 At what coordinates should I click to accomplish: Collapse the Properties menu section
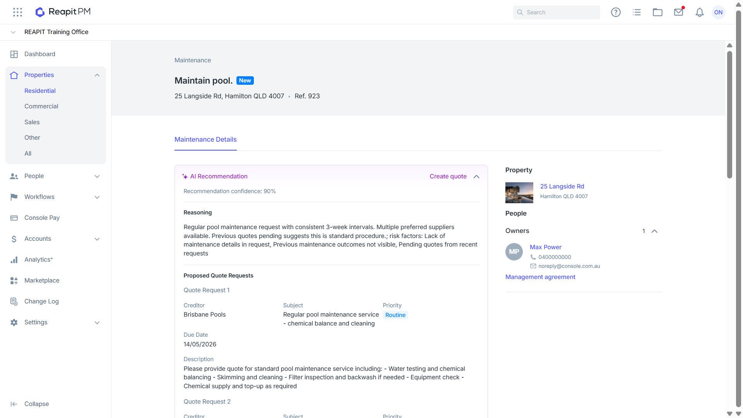[97, 75]
